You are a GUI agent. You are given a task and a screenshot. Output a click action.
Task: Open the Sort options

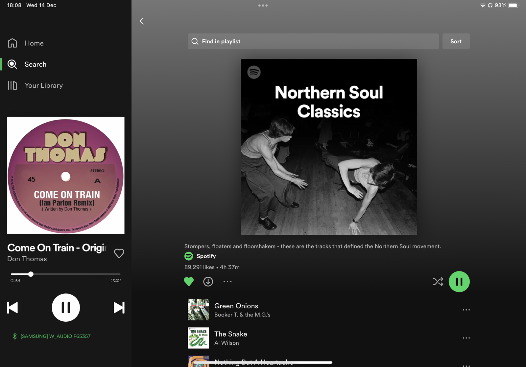[x=456, y=41]
